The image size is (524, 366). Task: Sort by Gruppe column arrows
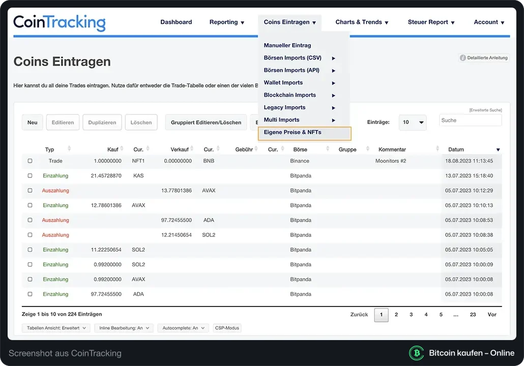[x=368, y=148]
